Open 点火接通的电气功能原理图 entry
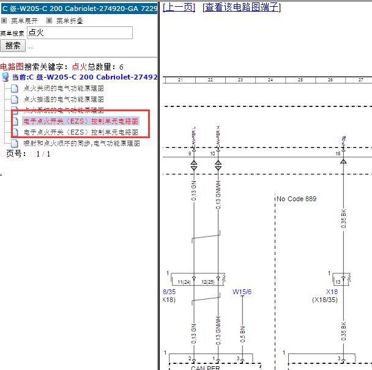 (x=64, y=99)
